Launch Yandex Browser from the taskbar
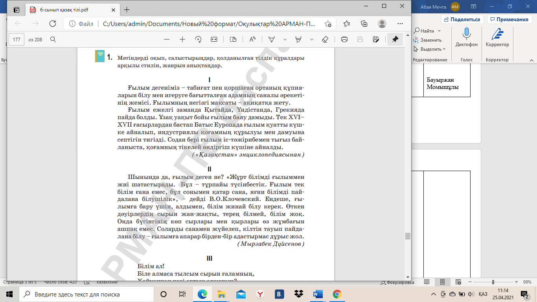 pyautogui.click(x=260, y=294)
